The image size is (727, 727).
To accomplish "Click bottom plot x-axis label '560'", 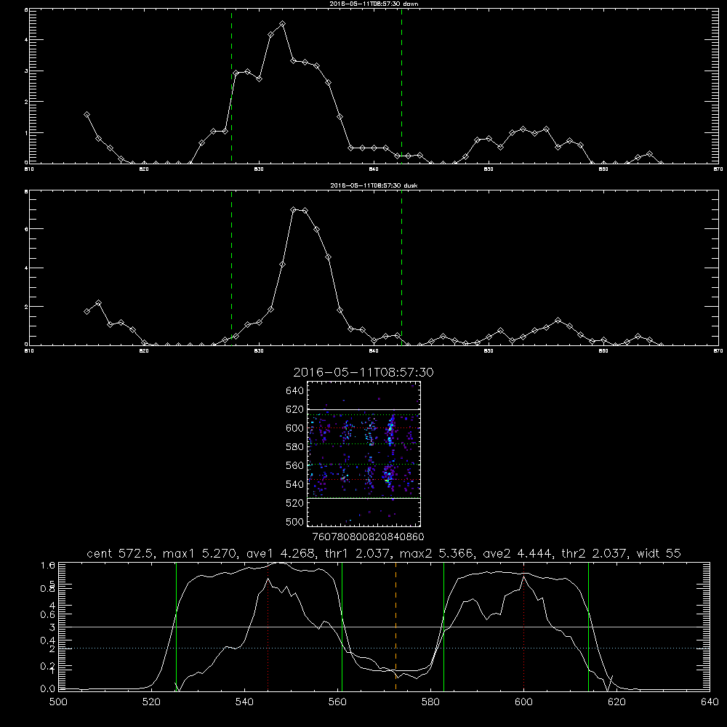I will [x=337, y=702].
